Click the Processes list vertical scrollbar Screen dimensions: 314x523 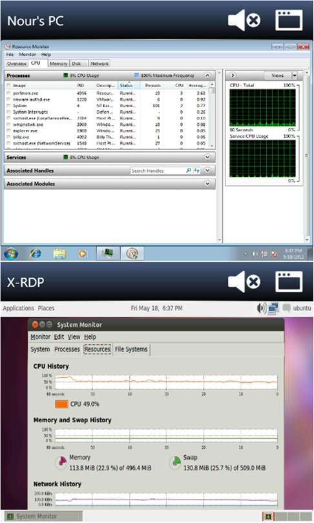click(x=211, y=115)
